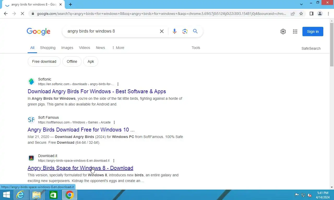
Task: Switch to News results
Action: [x=100, y=48]
